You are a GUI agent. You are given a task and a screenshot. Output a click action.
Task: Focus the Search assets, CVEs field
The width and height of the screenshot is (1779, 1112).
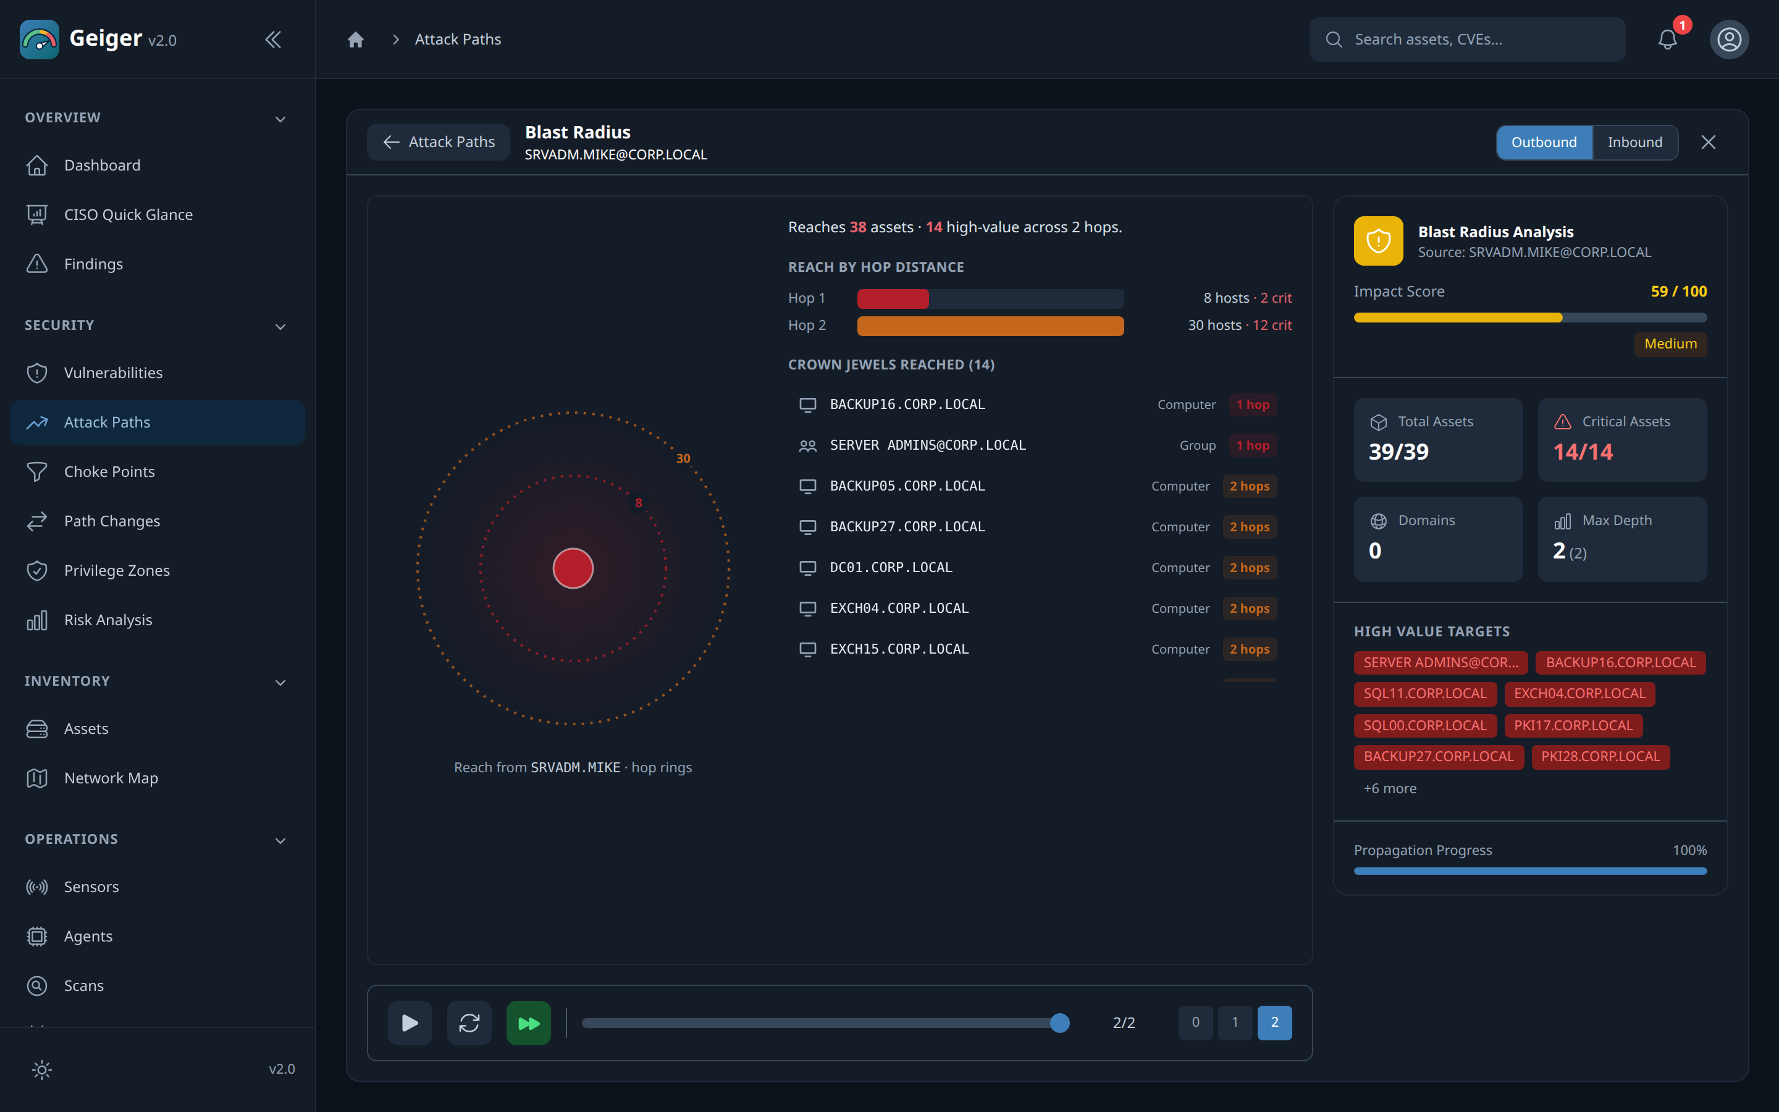coord(1466,39)
